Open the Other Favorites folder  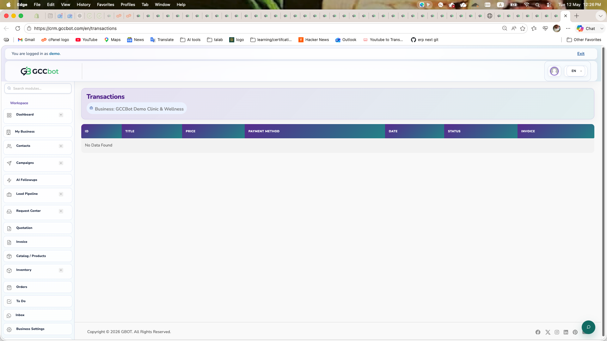click(584, 40)
